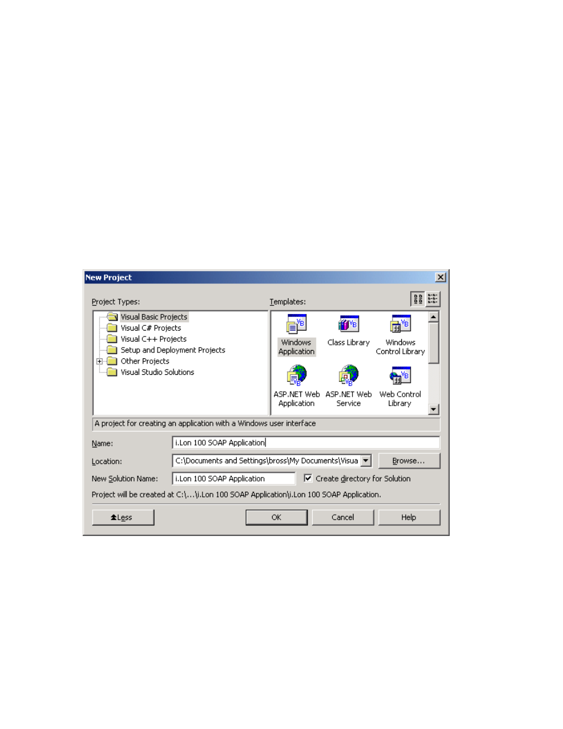
Task: Click the 'Web Control Library' template label
Action: (400, 399)
